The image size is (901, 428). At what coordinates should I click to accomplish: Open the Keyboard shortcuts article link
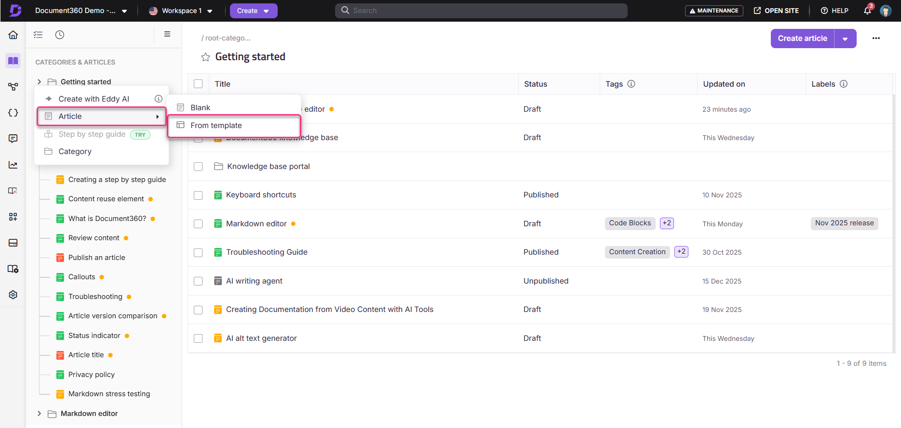click(x=261, y=195)
